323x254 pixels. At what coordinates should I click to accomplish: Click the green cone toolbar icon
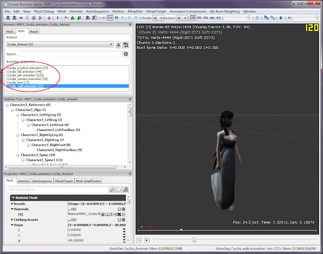click(x=73, y=18)
